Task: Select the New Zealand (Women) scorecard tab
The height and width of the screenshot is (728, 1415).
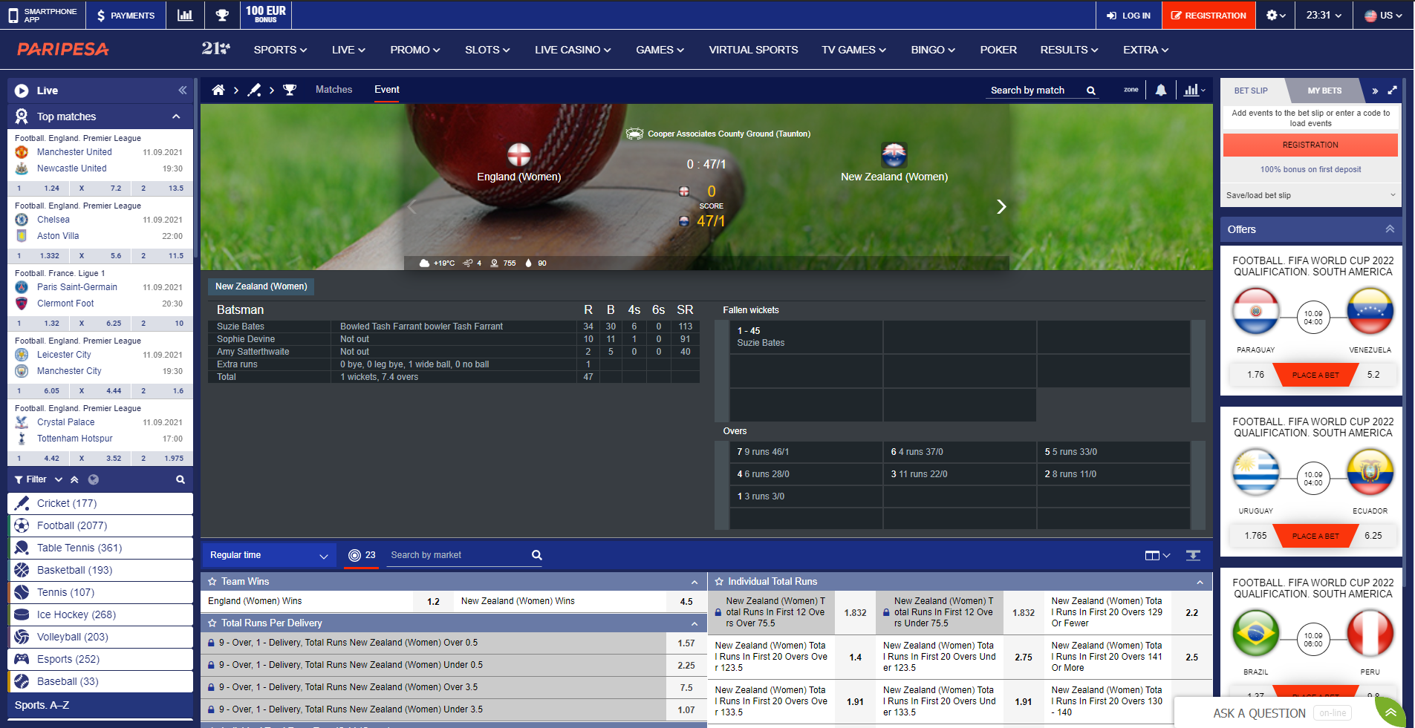Action: tap(261, 286)
